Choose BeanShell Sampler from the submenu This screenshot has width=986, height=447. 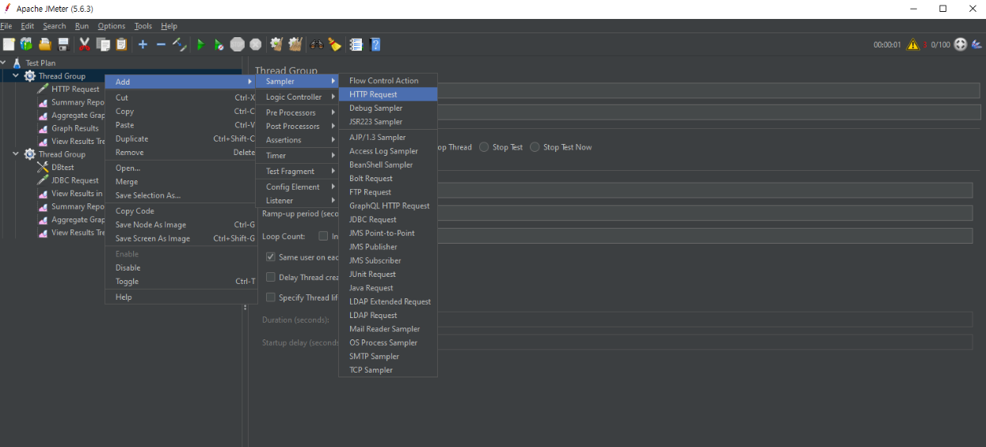point(388,165)
